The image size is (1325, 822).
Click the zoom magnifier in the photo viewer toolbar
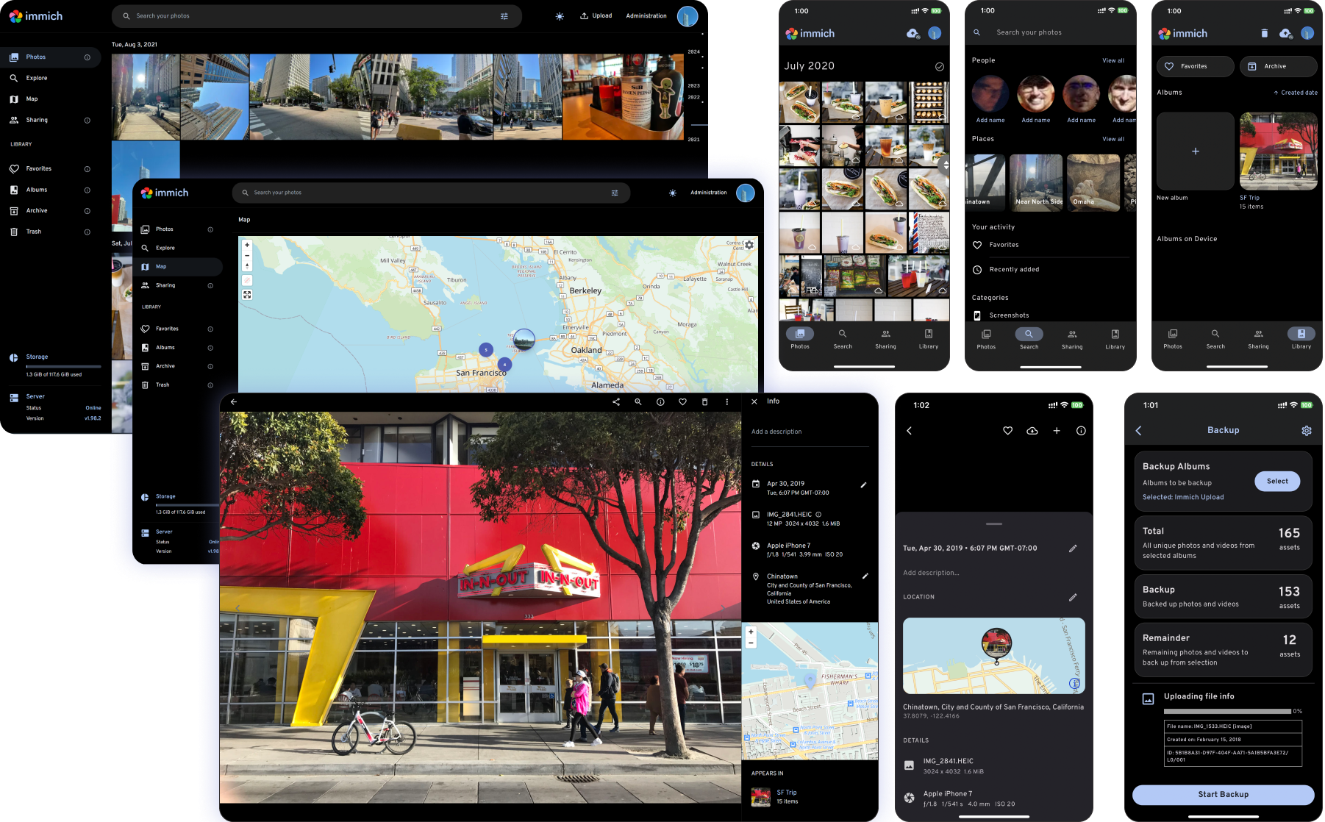(x=638, y=402)
